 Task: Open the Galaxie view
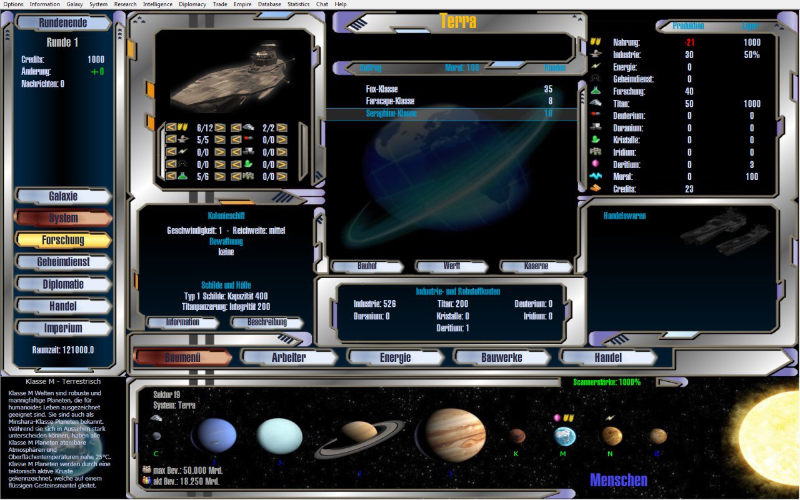tap(63, 196)
